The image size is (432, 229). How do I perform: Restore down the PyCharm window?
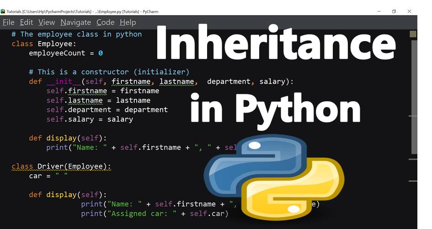394,11
